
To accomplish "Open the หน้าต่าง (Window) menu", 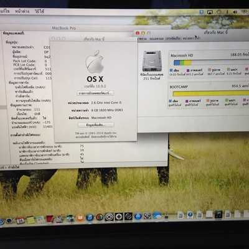I will tap(22, 11).
